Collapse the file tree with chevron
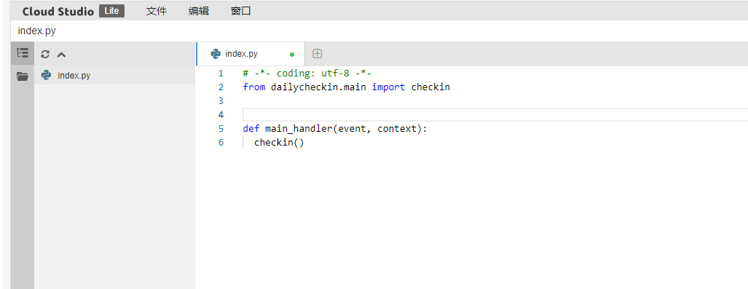 click(61, 55)
